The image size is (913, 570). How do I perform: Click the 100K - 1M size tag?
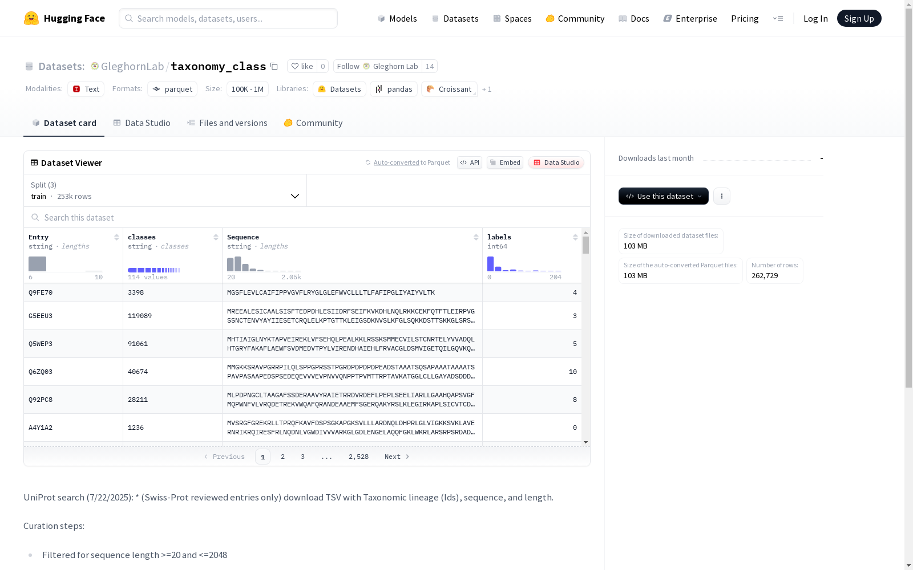click(248, 89)
